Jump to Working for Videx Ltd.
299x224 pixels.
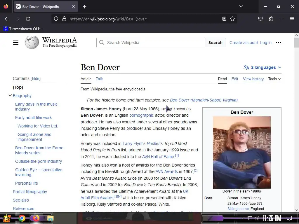[38, 126]
